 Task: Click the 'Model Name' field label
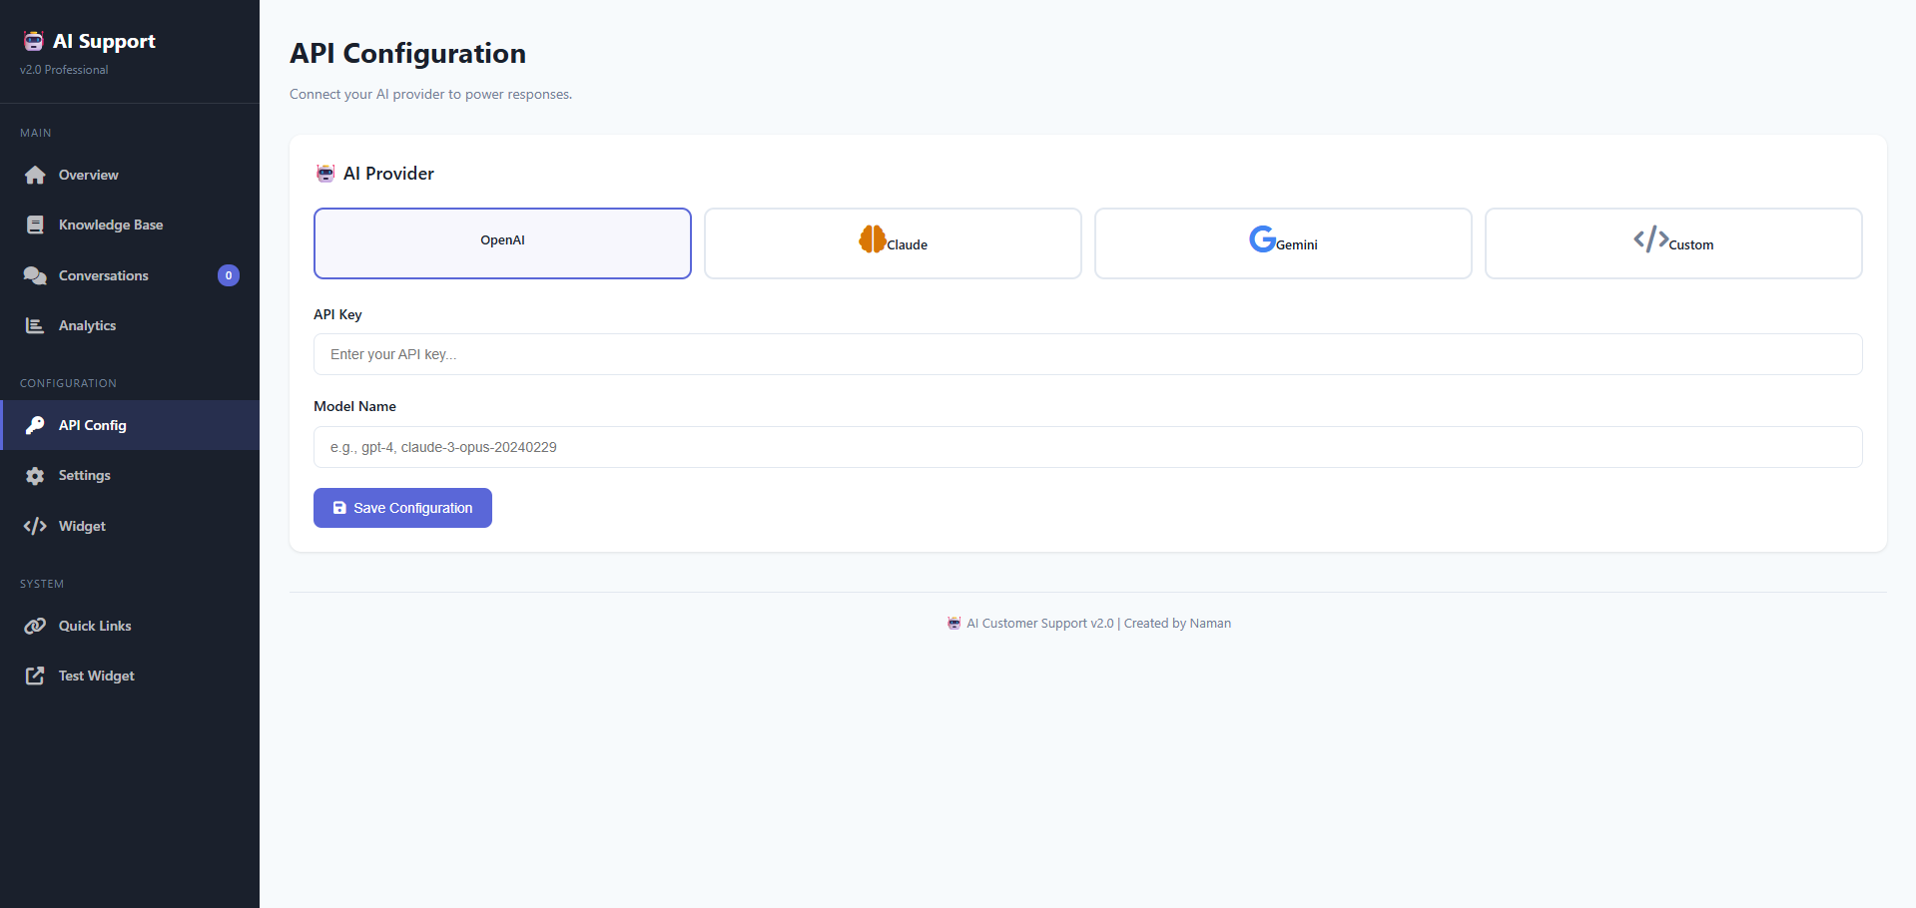pyautogui.click(x=354, y=406)
